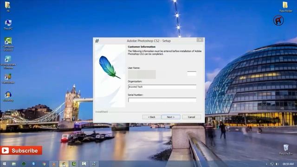Cancel the Photoshop CS2 setup
Image resolution: width=297 pixels, height=167 pixels.
click(x=191, y=117)
